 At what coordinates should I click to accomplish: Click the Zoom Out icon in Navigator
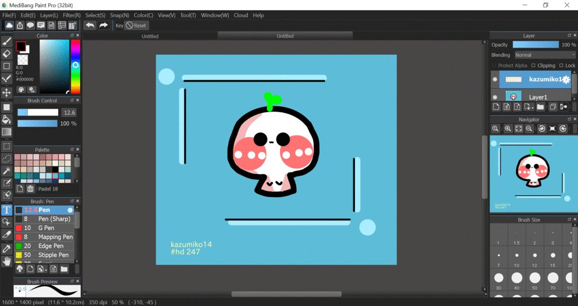(x=529, y=128)
